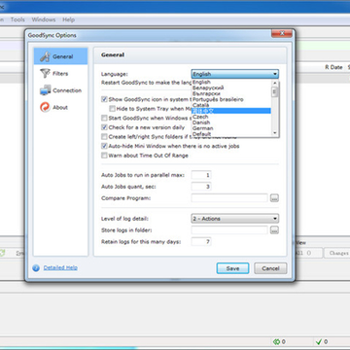The height and width of the screenshot is (350, 350).
Task: Open Help menu in main window
Action: pyautogui.click(x=68, y=19)
